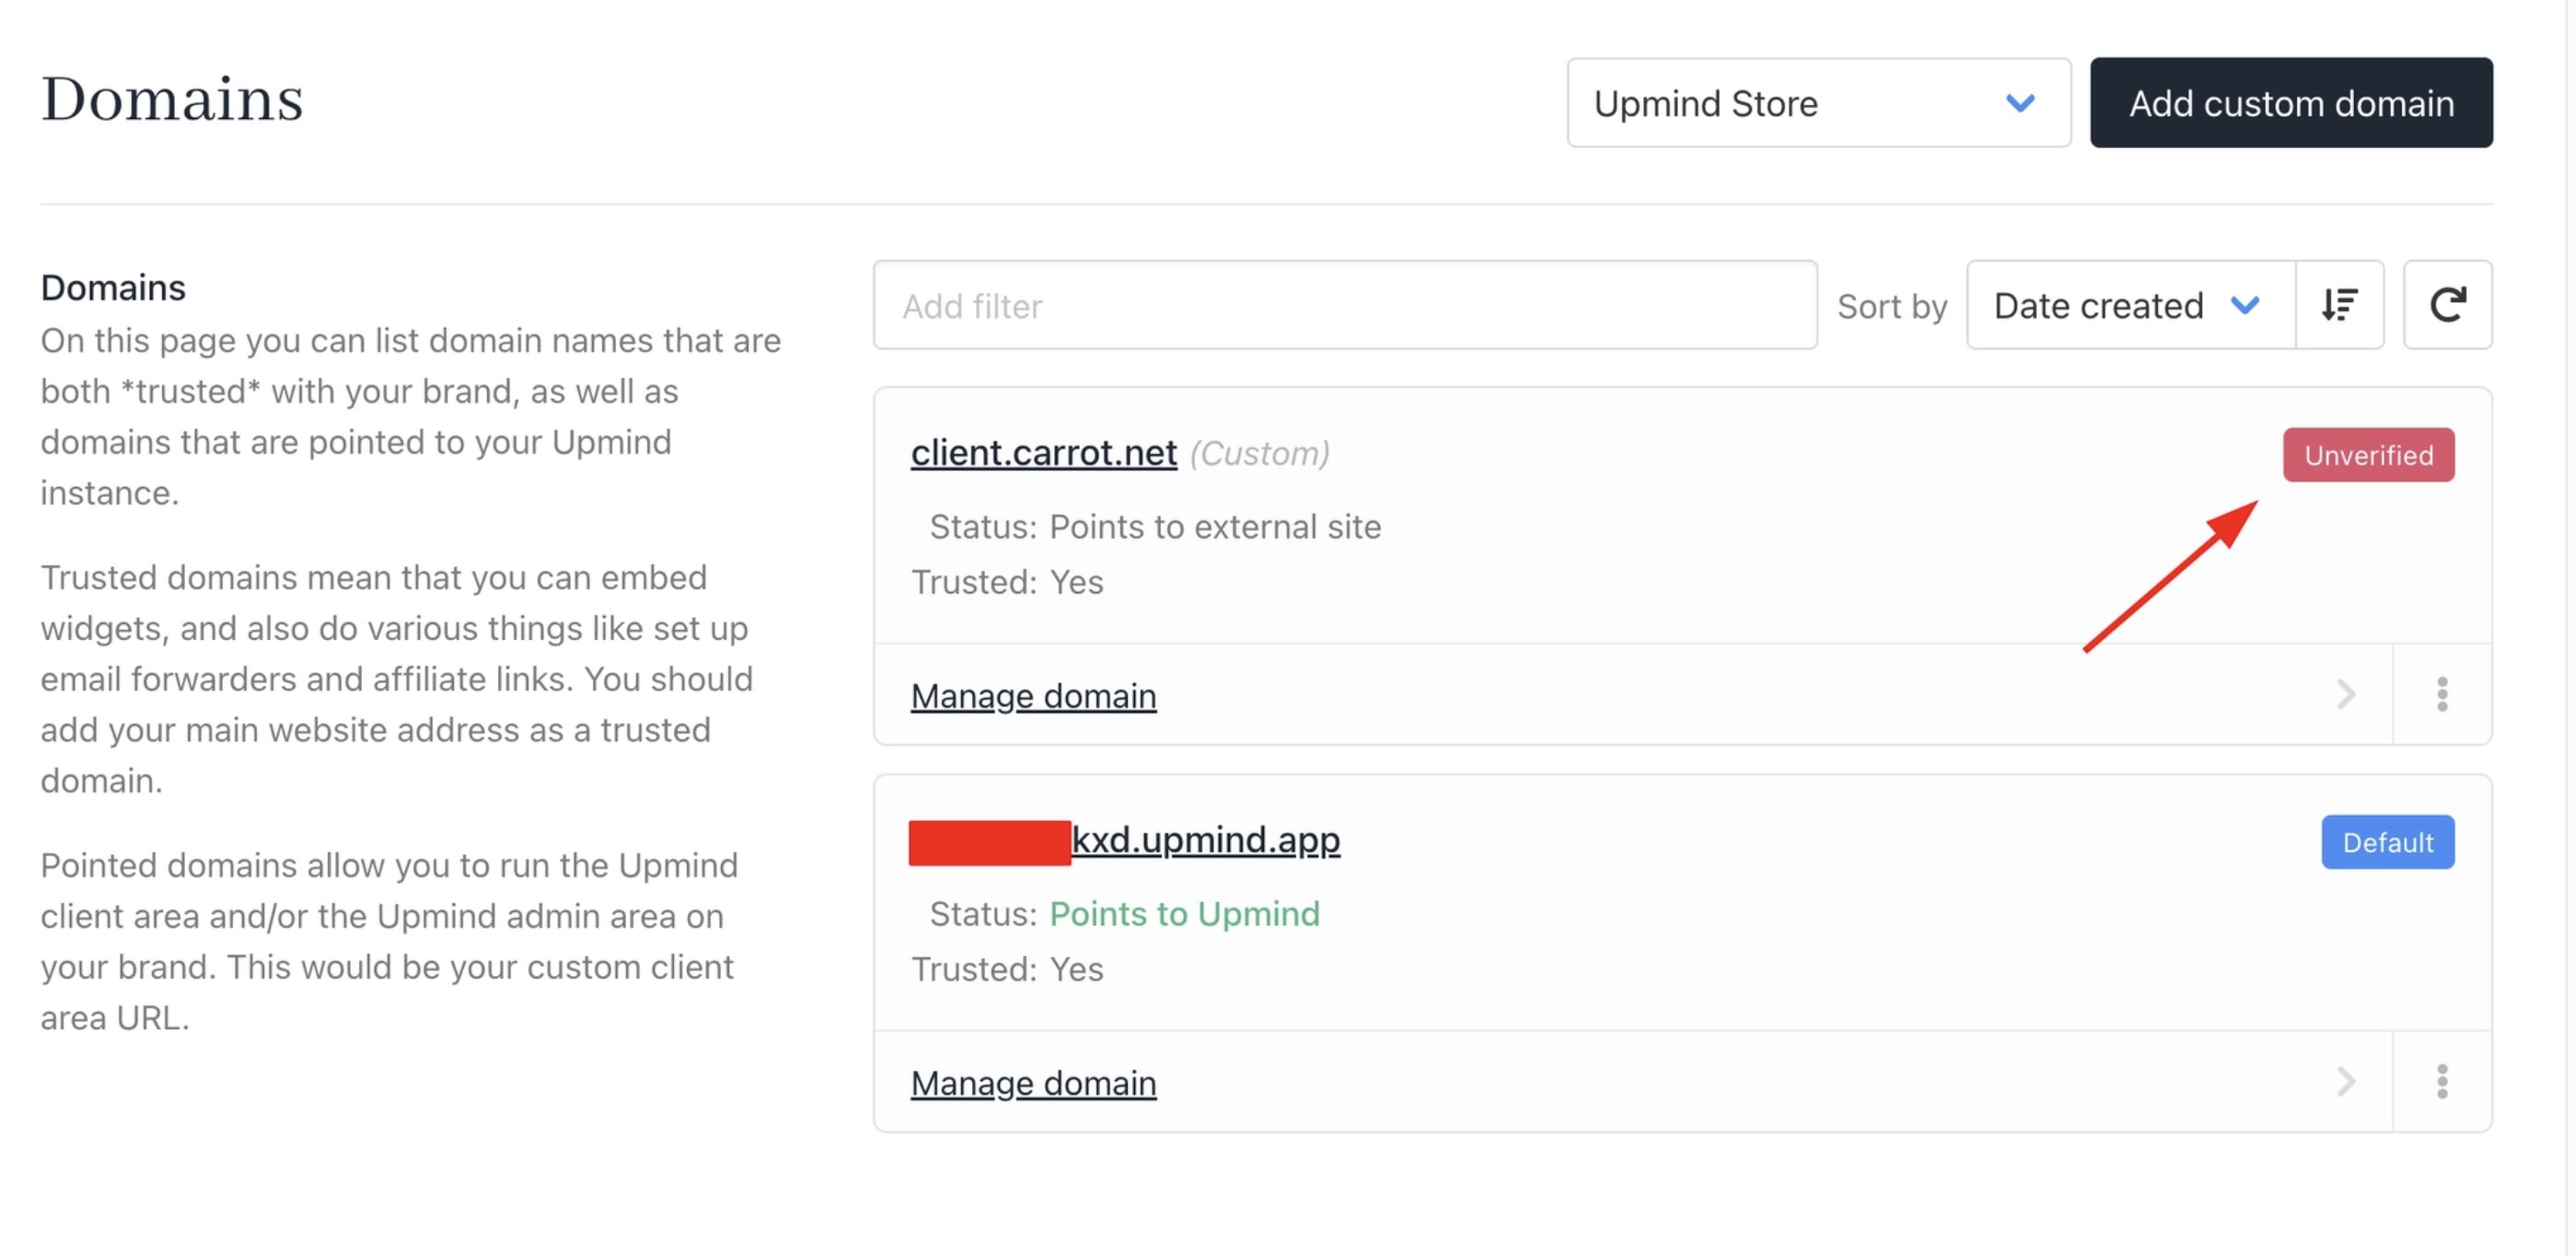Click the large Domains page title
The height and width of the screenshot is (1256, 2576).
(x=172, y=99)
